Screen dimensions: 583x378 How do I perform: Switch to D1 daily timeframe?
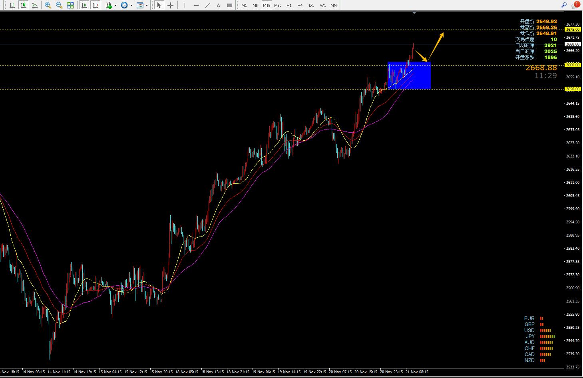311,5
